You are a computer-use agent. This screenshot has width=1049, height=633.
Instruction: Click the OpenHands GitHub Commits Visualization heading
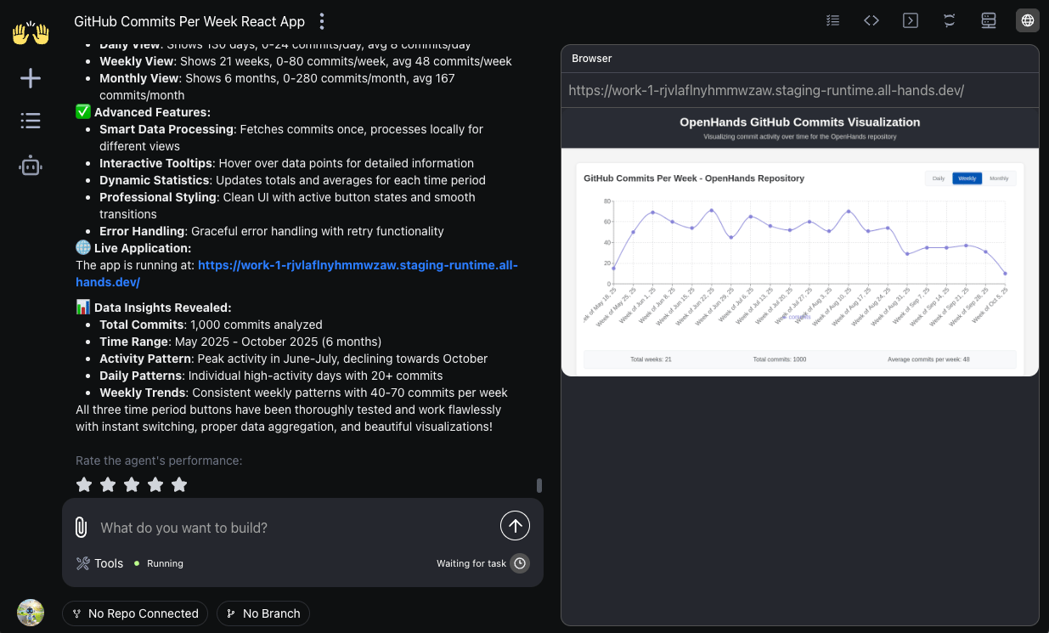799,122
